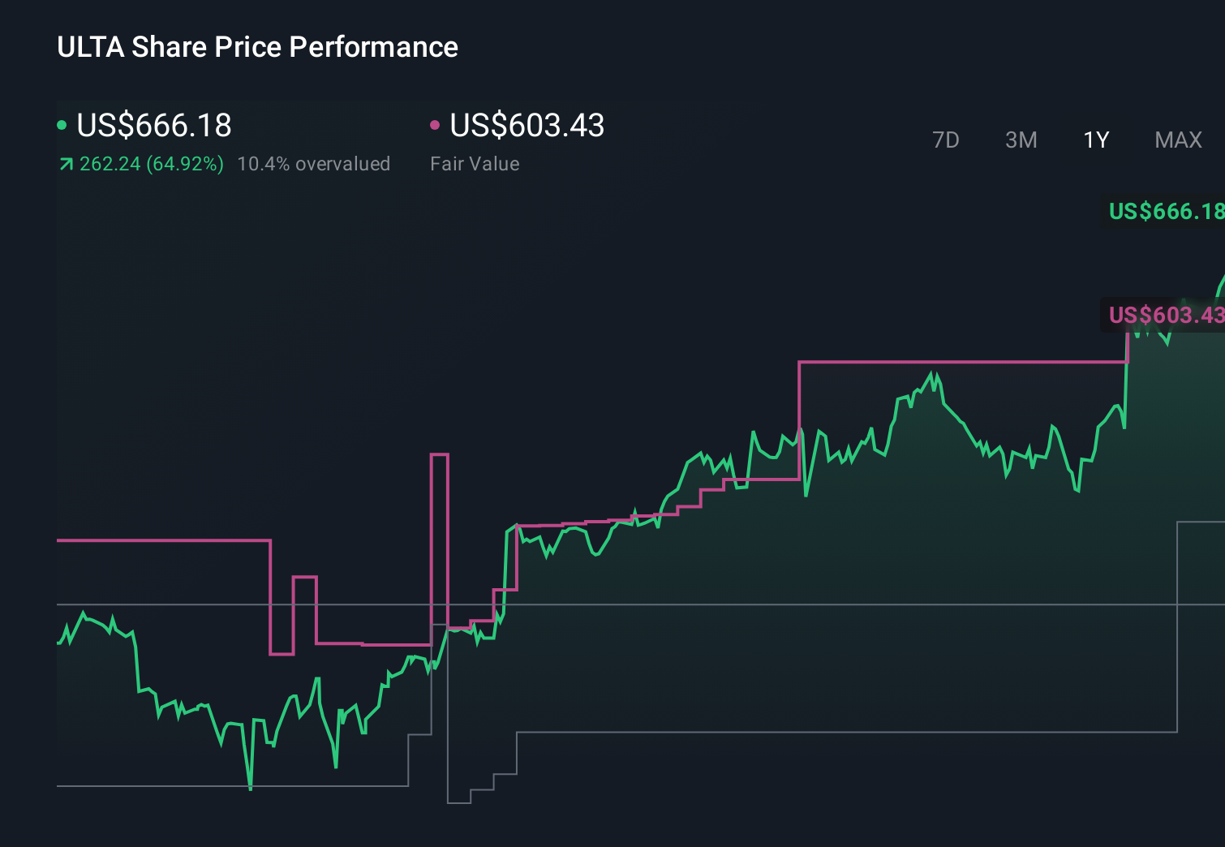Image resolution: width=1225 pixels, height=847 pixels.
Task: Click the US$603.43 price tag on chart
Action: (1166, 316)
